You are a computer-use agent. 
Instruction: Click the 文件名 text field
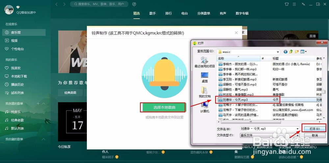tap(268, 129)
